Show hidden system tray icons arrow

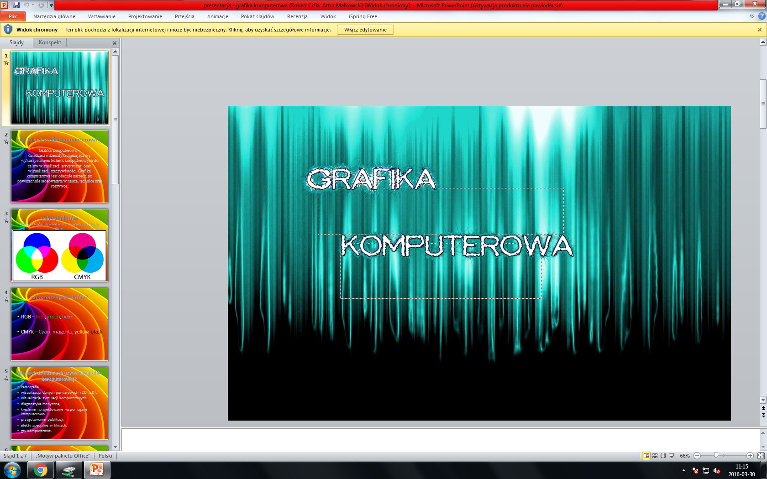point(683,470)
